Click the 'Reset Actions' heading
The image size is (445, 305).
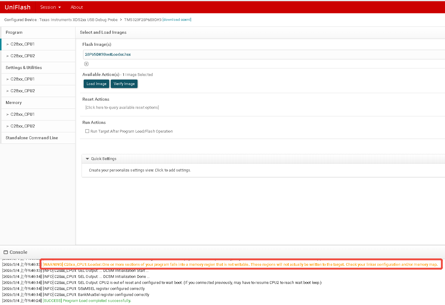[96, 99]
